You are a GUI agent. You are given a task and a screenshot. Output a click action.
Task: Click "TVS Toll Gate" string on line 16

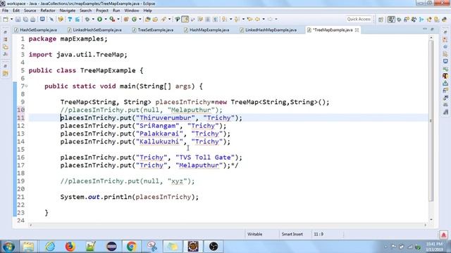[x=205, y=157]
